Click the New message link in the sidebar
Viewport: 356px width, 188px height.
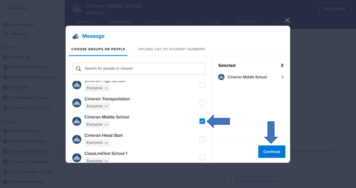pyautogui.click(x=22, y=25)
